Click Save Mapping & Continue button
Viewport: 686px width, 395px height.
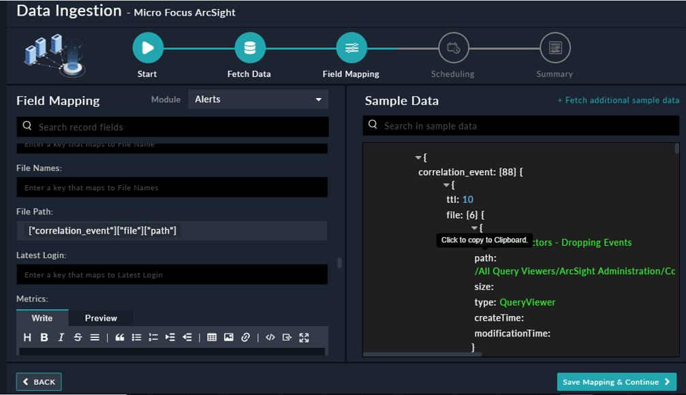616,382
